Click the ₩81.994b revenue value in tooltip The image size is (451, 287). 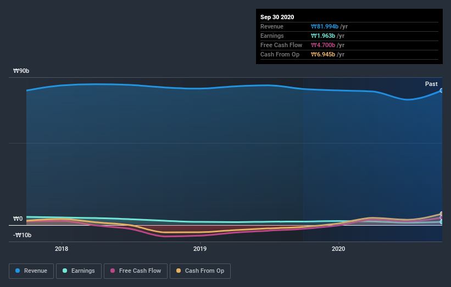[x=325, y=27]
